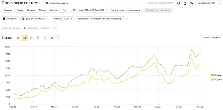Viewport: 223px width, 110px height.
Task: Click the compare icon beside export
Action: [192, 3]
